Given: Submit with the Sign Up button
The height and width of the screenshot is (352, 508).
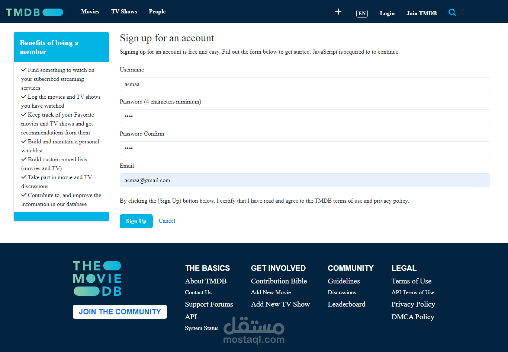Looking at the screenshot, I should 136,221.
